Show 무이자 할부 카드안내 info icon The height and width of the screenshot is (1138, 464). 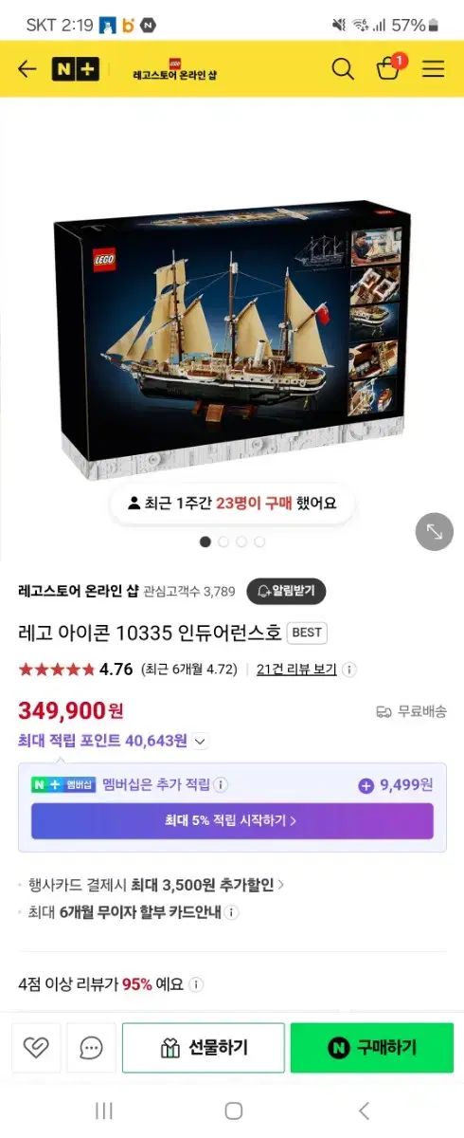[232, 912]
